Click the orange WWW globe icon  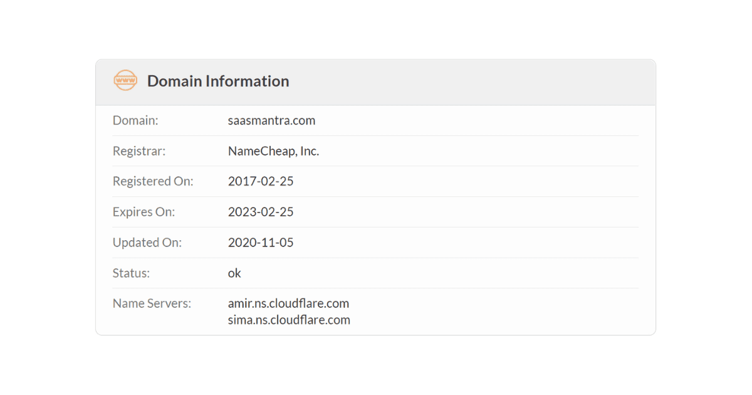(x=125, y=81)
